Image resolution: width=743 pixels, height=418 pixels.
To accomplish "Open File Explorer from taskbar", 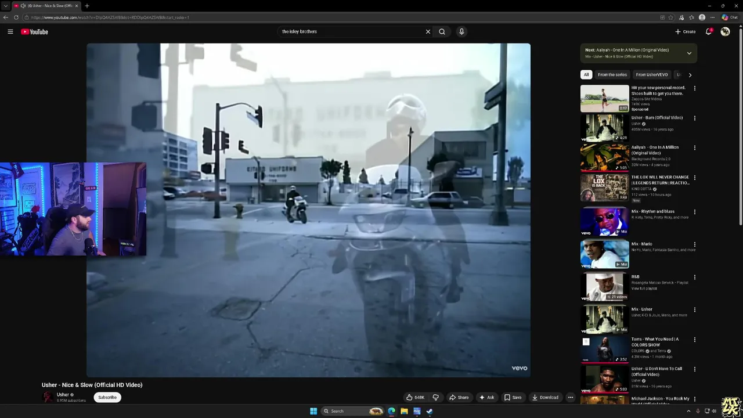I will tap(404, 411).
